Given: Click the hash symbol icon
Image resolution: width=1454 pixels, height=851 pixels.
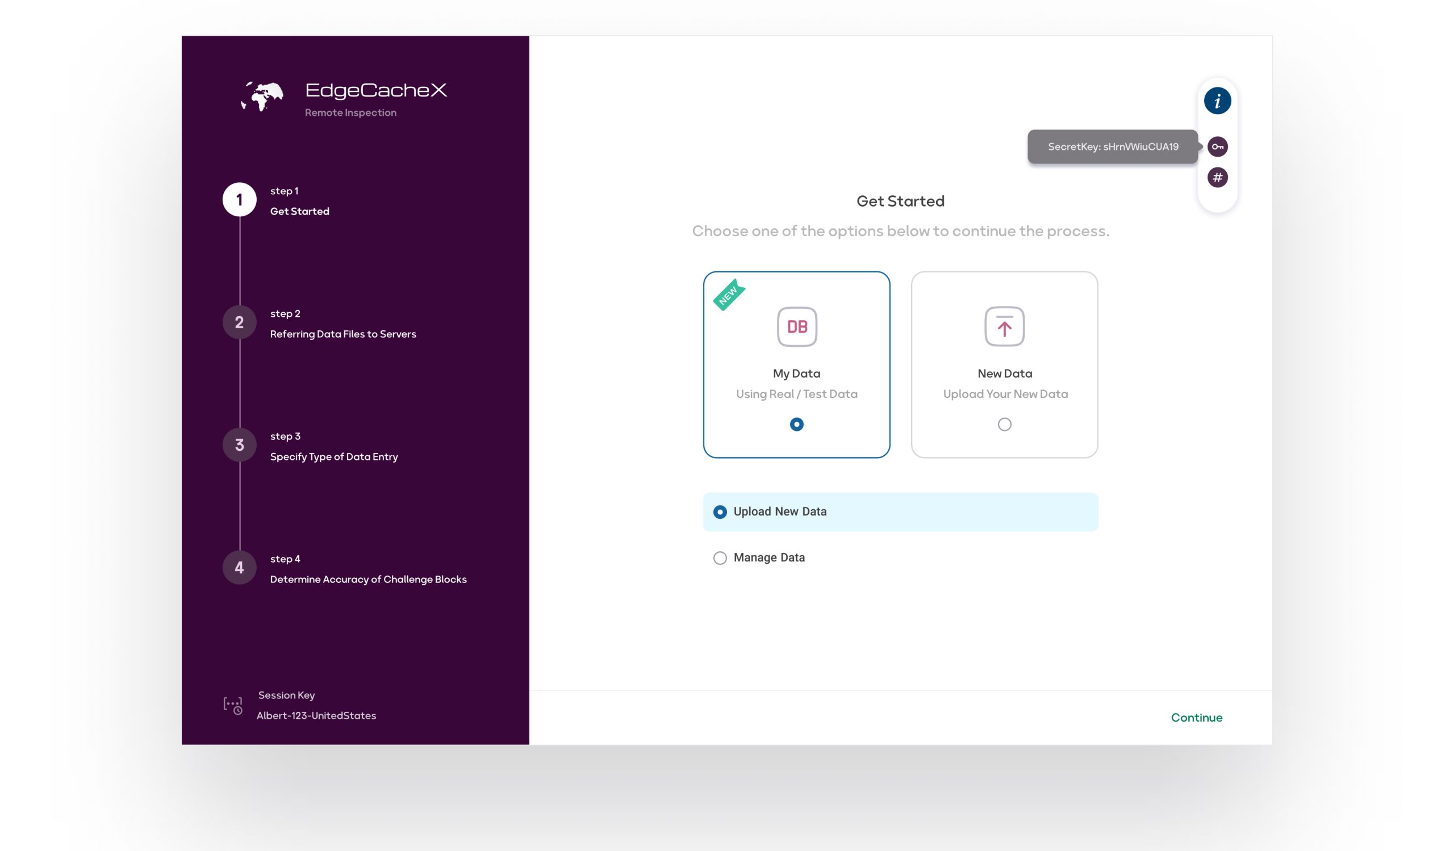Looking at the screenshot, I should coord(1217,178).
